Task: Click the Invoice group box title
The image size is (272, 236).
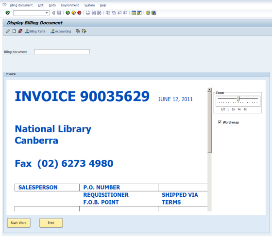Action: 11,74
